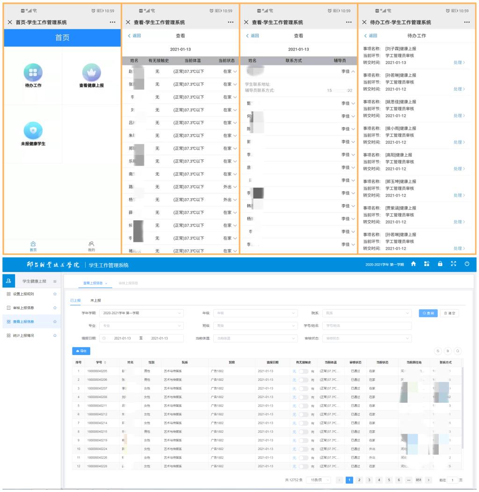Open the 15条/页 page size dropdown

tap(321, 480)
